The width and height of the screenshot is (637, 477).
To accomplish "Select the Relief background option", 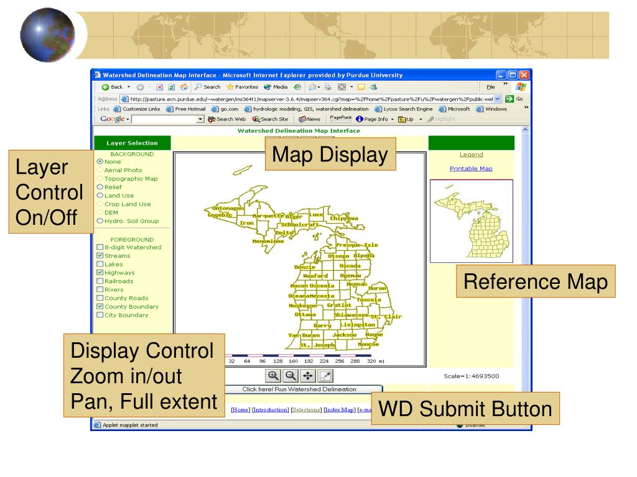I will point(100,187).
